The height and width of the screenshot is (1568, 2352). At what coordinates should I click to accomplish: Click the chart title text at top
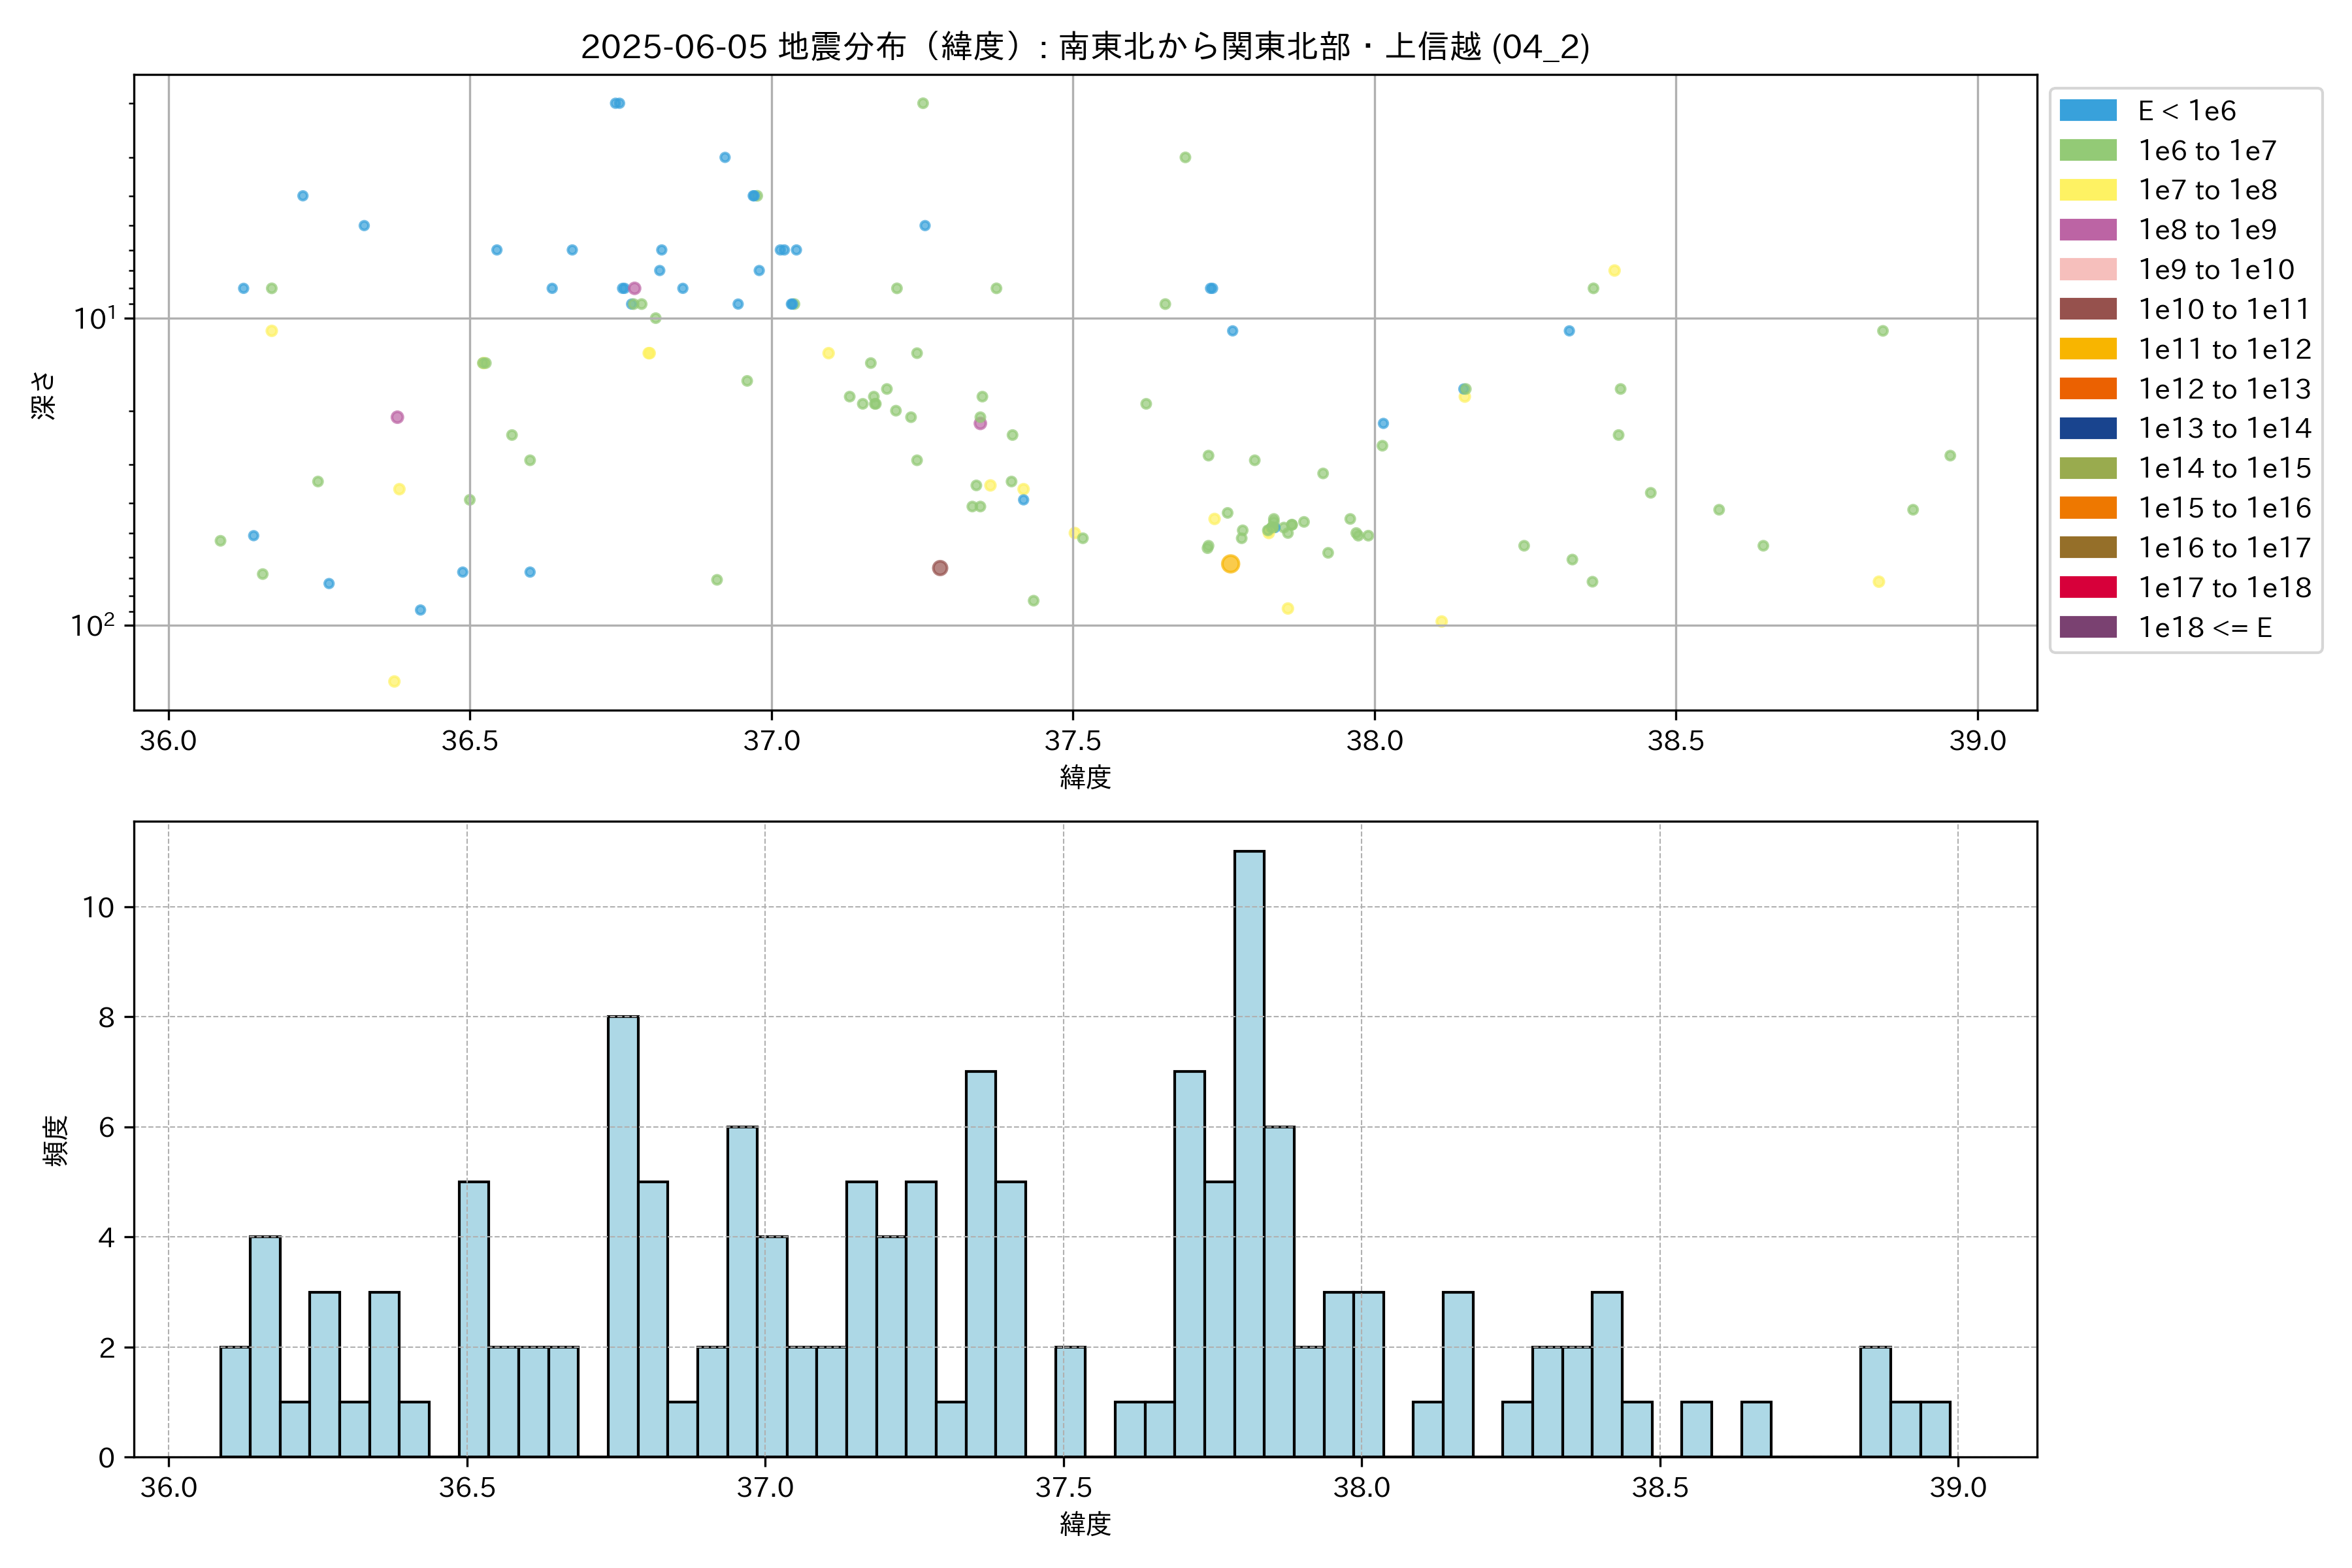1085,46
